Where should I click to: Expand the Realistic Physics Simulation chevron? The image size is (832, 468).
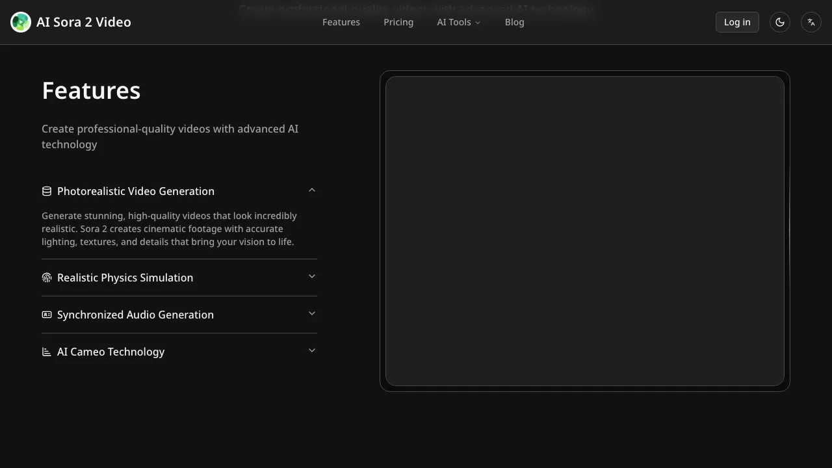tap(311, 277)
